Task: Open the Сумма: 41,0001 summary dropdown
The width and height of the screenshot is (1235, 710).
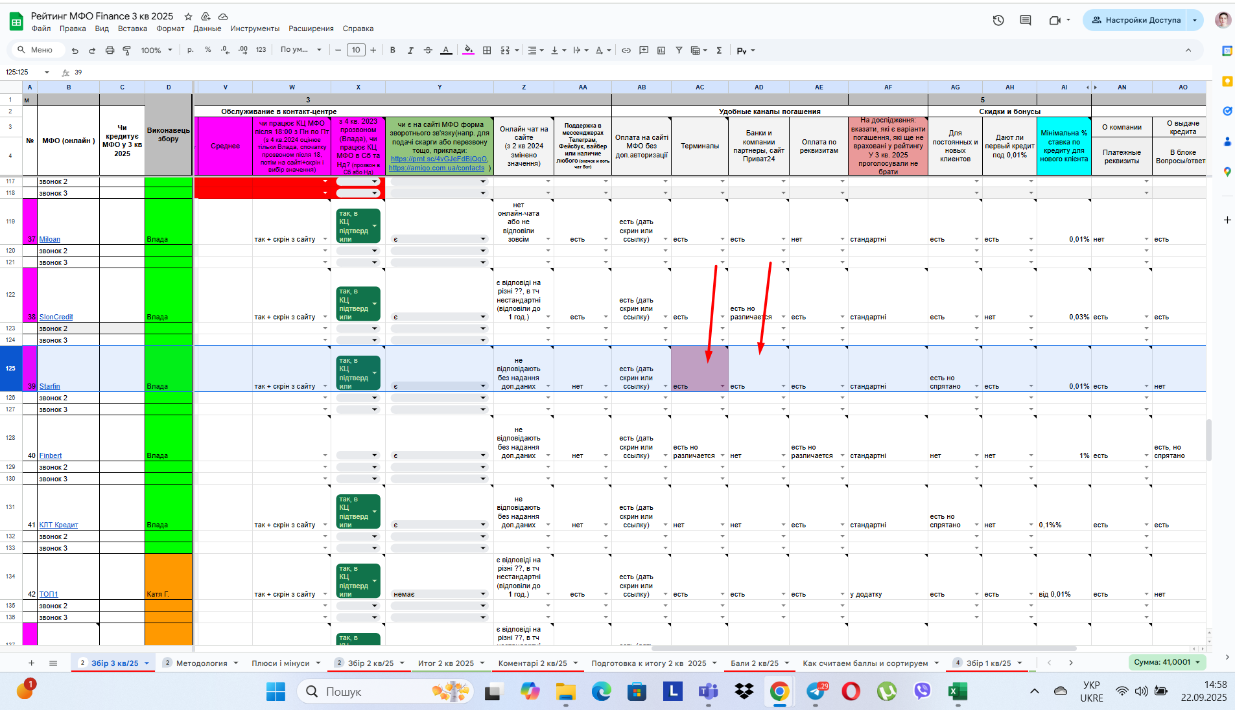Action: [1167, 662]
